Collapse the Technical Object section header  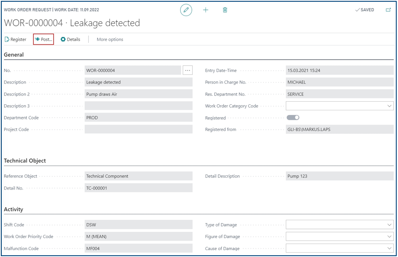click(25, 161)
